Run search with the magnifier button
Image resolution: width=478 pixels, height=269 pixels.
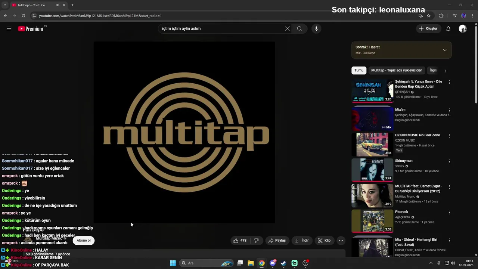coord(299,29)
